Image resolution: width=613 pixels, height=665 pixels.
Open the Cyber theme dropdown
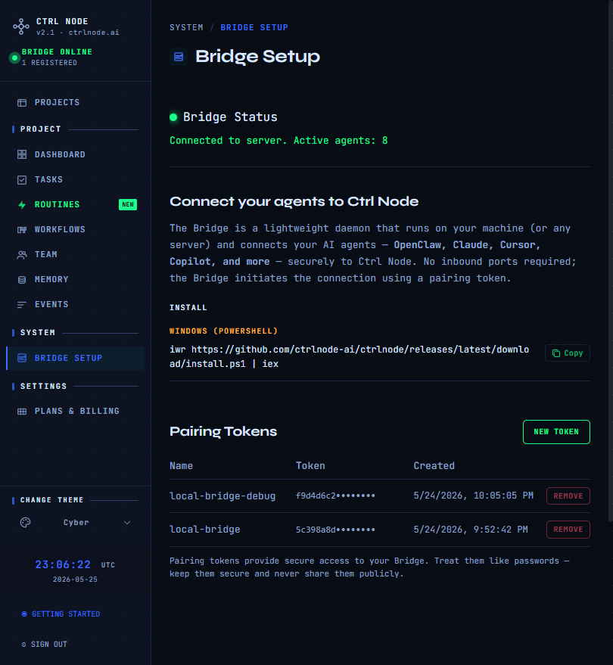pos(76,523)
